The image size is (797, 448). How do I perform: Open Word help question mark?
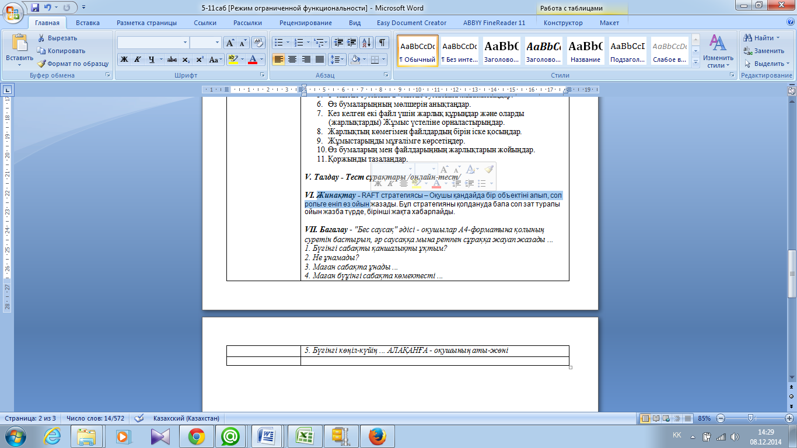[x=789, y=22]
